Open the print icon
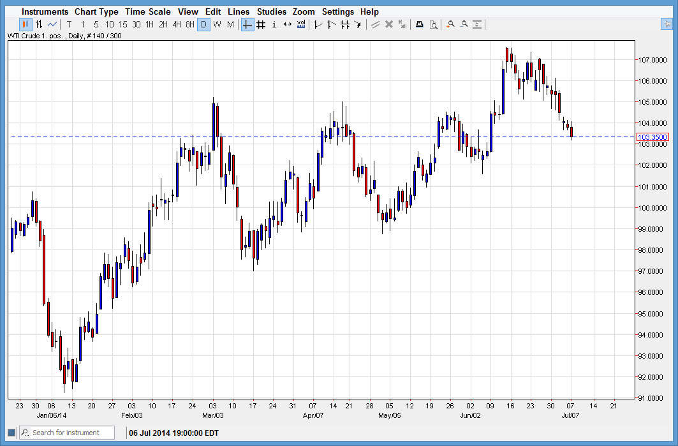The image size is (678, 446). [x=419, y=24]
